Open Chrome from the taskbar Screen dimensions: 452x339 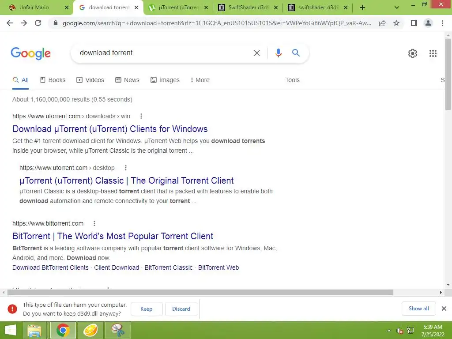pos(63,330)
